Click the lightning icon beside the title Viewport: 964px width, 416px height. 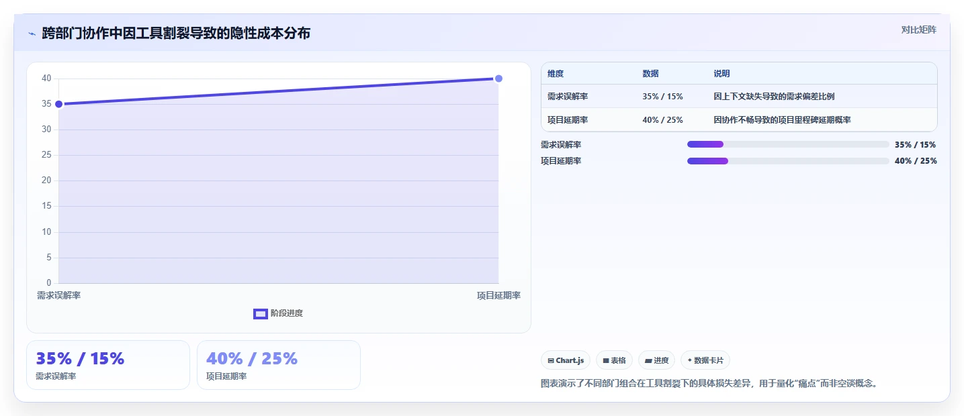pyautogui.click(x=32, y=34)
